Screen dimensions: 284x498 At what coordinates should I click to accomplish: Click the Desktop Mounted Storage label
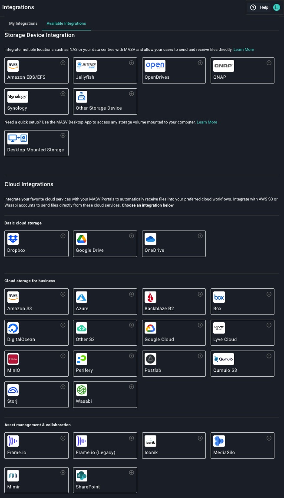[x=36, y=150]
